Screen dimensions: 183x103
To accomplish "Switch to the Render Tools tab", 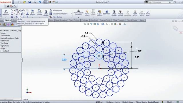I will pos(105,20).
